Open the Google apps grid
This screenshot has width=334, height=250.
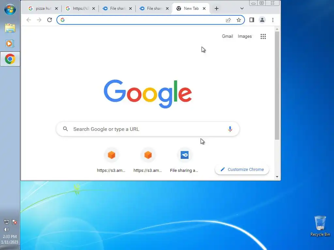(263, 36)
